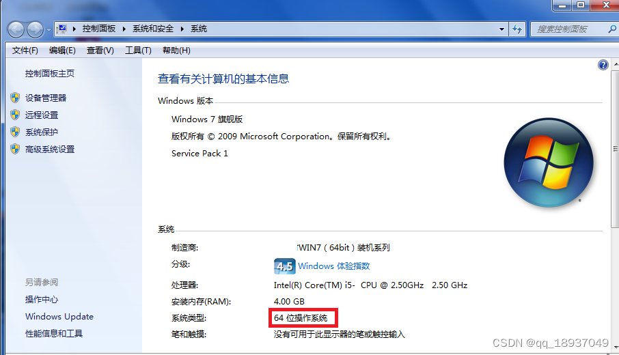Expand arrow before 控制面板 in address bar
This screenshot has height=355, width=619.
tap(74, 29)
